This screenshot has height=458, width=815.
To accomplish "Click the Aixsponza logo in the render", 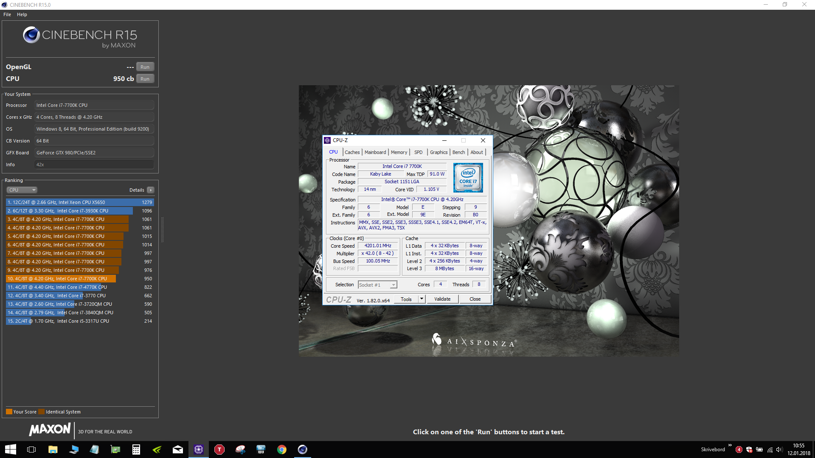I will [474, 341].
